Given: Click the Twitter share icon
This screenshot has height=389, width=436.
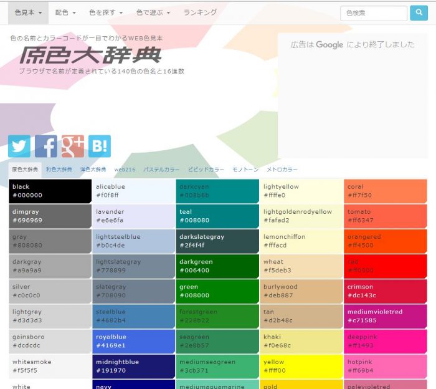Looking at the screenshot, I should coord(19,146).
